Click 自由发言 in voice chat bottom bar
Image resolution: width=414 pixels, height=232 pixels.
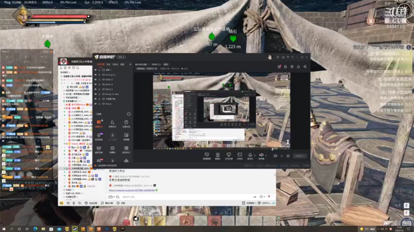[x=91, y=203]
